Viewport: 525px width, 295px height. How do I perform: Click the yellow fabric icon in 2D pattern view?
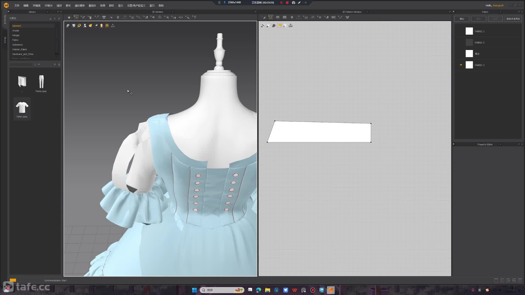pyautogui.click(x=279, y=25)
